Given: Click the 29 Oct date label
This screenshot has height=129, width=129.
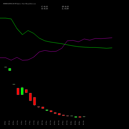Looking at the screenshot, I should click(5, 123).
